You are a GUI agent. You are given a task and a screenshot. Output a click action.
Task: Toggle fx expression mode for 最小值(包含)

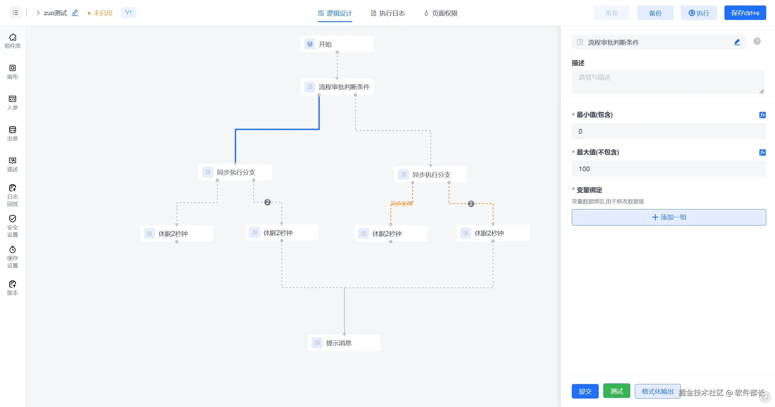point(762,115)
